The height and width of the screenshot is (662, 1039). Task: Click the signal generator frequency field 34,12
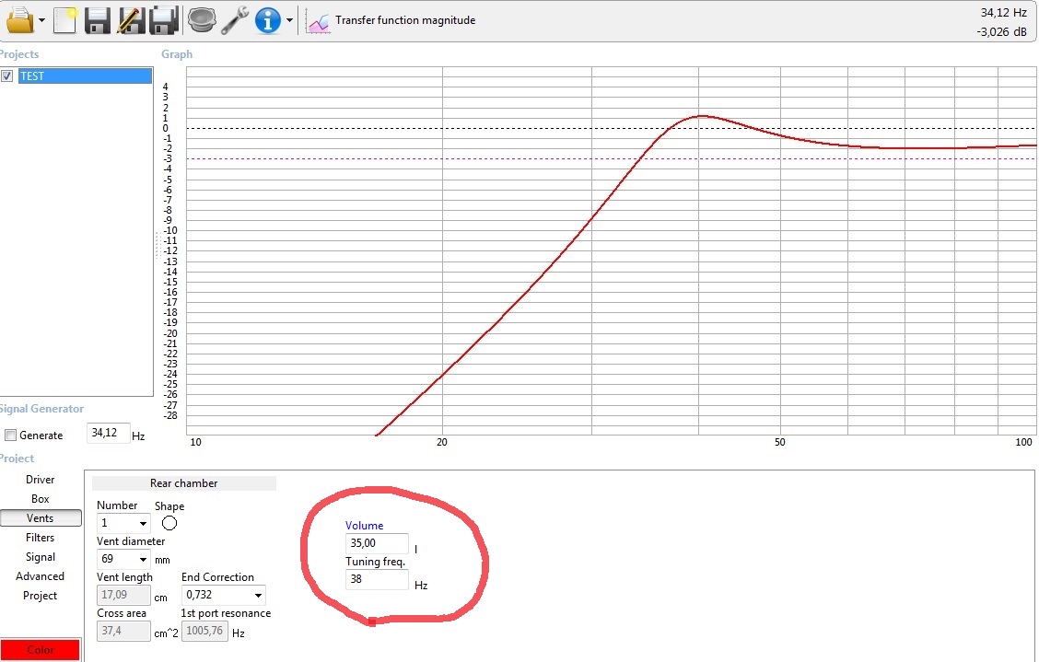108,434
